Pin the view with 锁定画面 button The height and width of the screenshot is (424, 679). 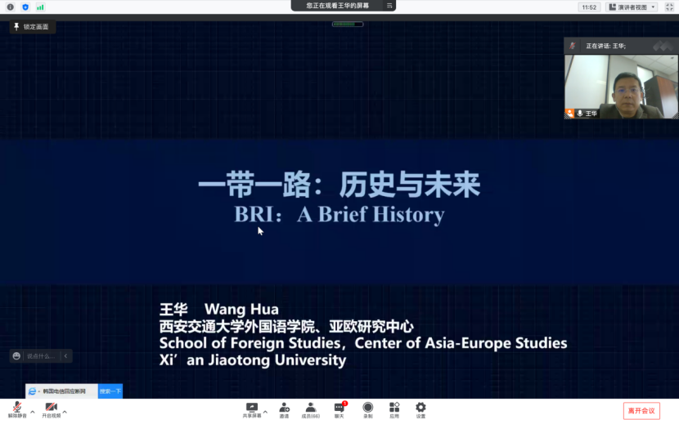click(x=32, y=27)
